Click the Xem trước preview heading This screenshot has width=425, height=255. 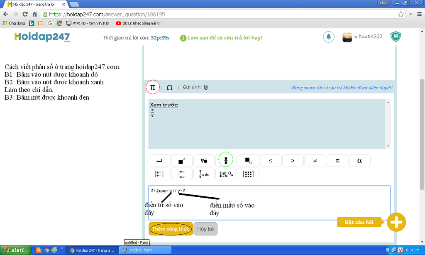click(x=164, y=105)
